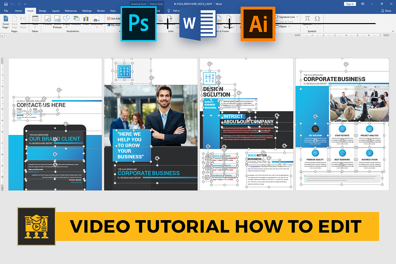Expand the Customize Quick Access Toolbar arrow
This screenshot has width=396, height=264.
coord(26,4)
